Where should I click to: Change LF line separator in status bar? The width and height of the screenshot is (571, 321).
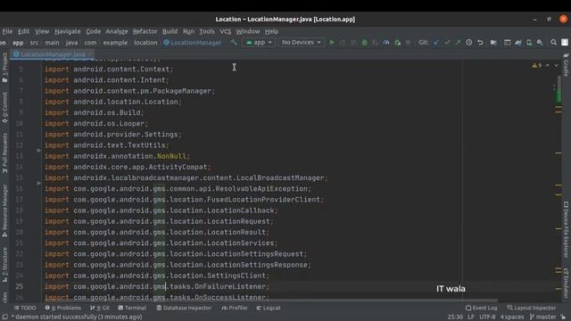[471, 317]
